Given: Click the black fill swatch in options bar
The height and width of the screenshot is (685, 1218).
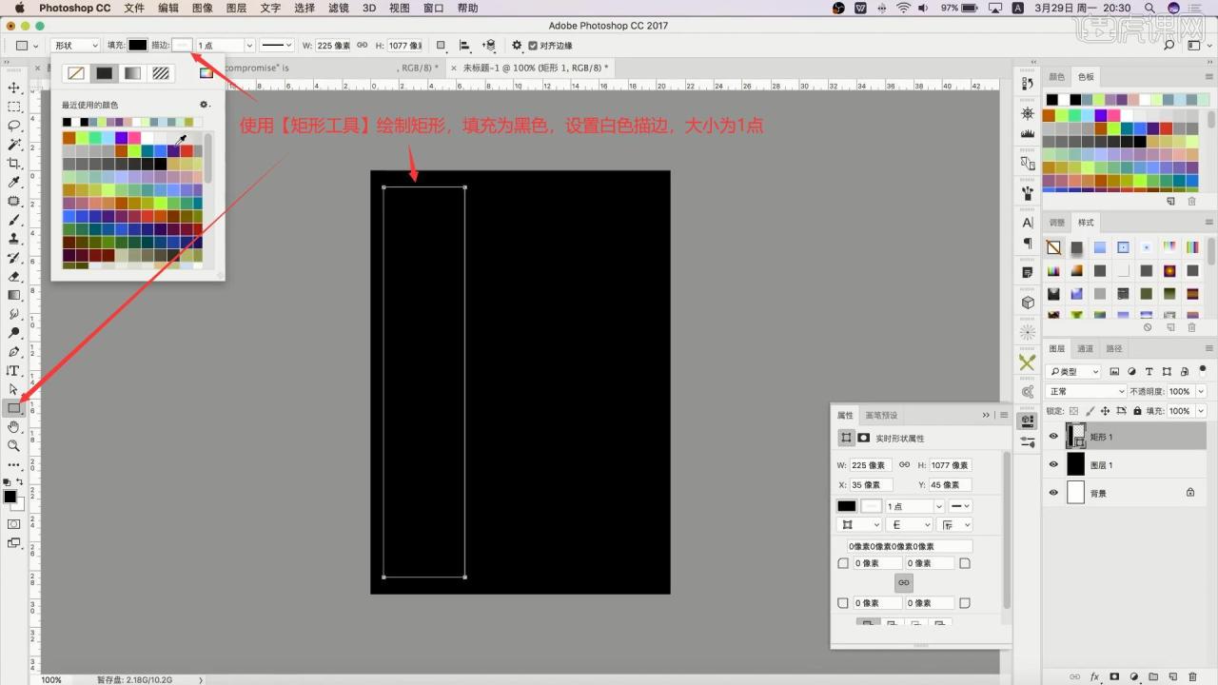Looking at the screenshot, I should point(138,45).
